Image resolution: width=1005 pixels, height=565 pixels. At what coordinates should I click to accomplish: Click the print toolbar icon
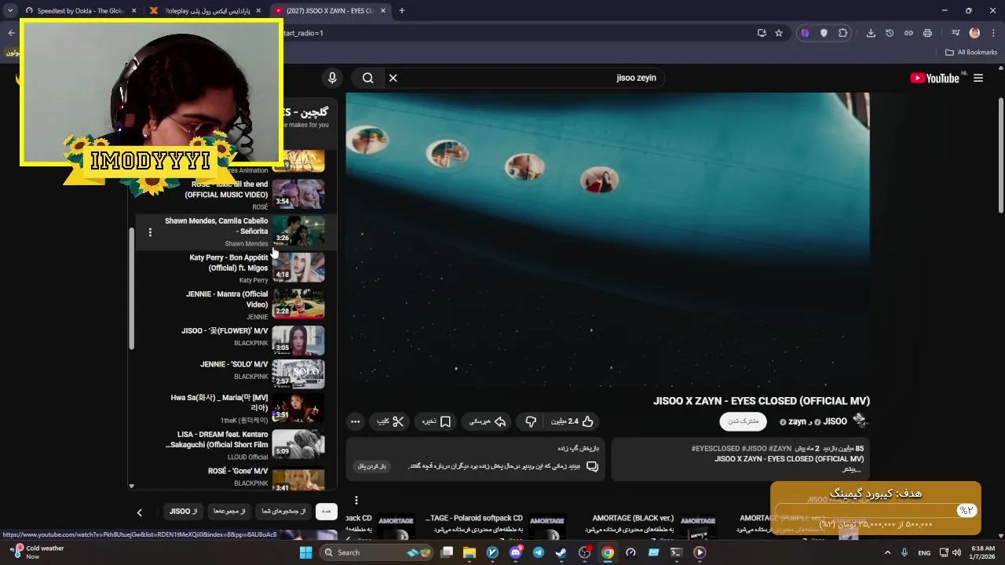[927, 33]
